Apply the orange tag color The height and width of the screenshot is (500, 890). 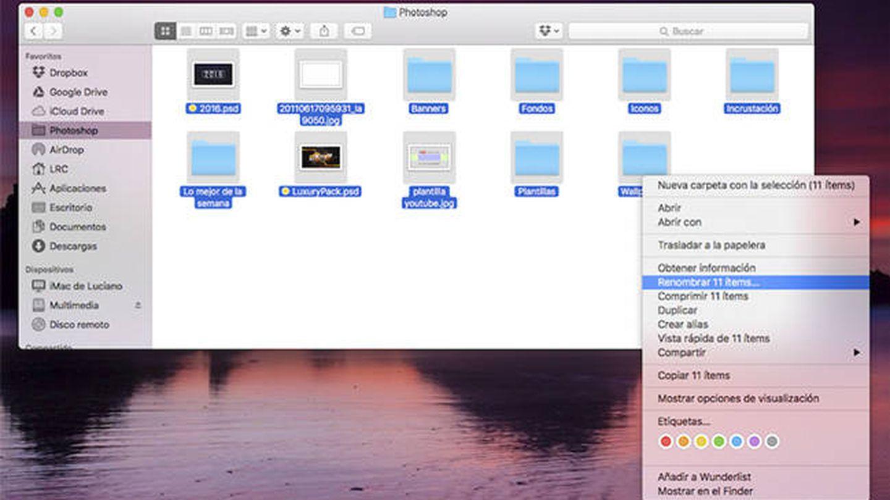[x=683, y=441]
